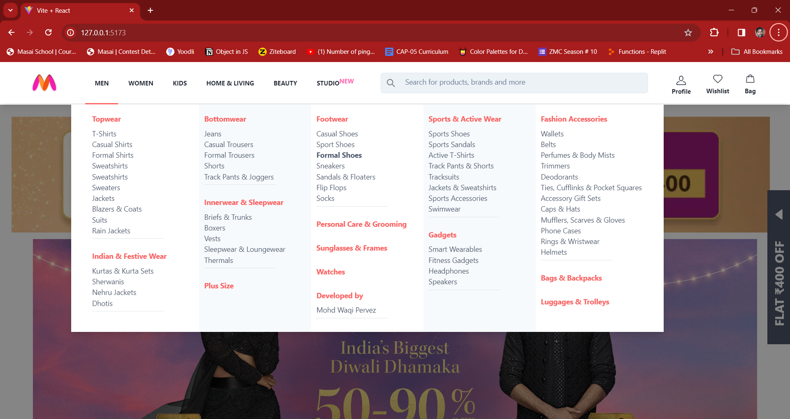This screenshot has width=790, height=419.
Task: Click the Myntra logo icon
Action: click(44, 83)
